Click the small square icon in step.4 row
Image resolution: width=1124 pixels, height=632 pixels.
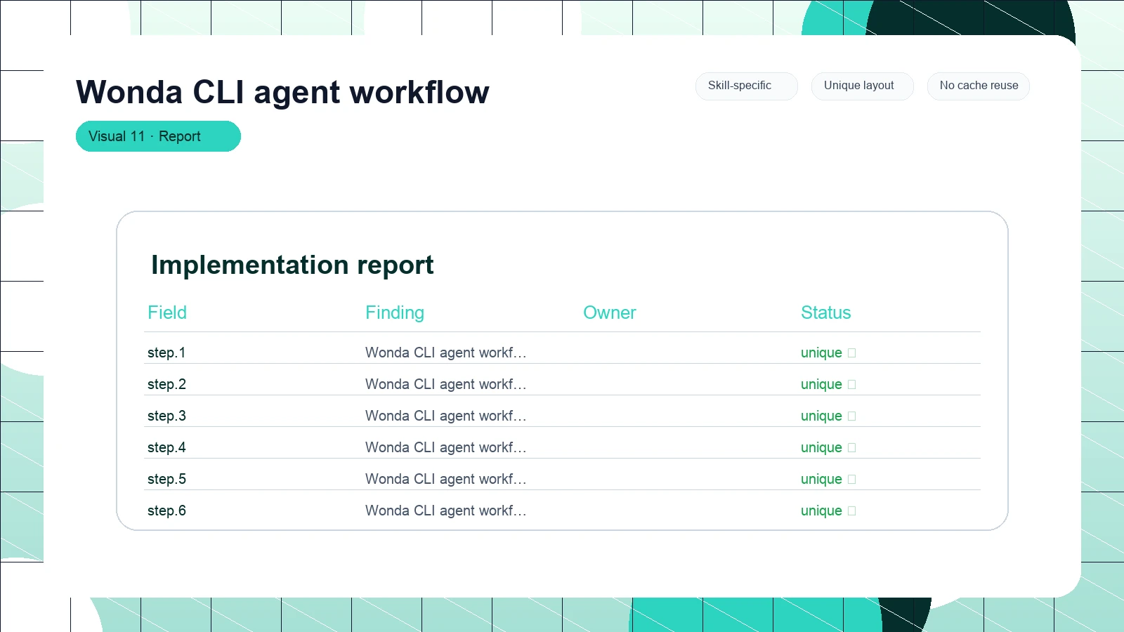coord(852,448)
